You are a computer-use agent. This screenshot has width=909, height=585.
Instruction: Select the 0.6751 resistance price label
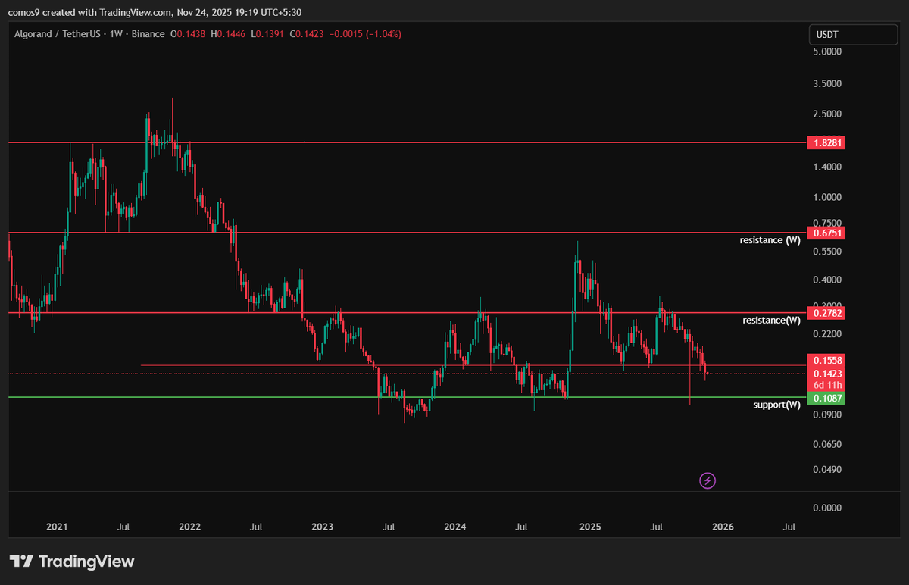(x=826, y=233)
